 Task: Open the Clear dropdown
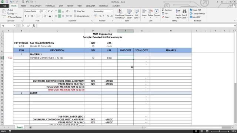click(166, 17)
